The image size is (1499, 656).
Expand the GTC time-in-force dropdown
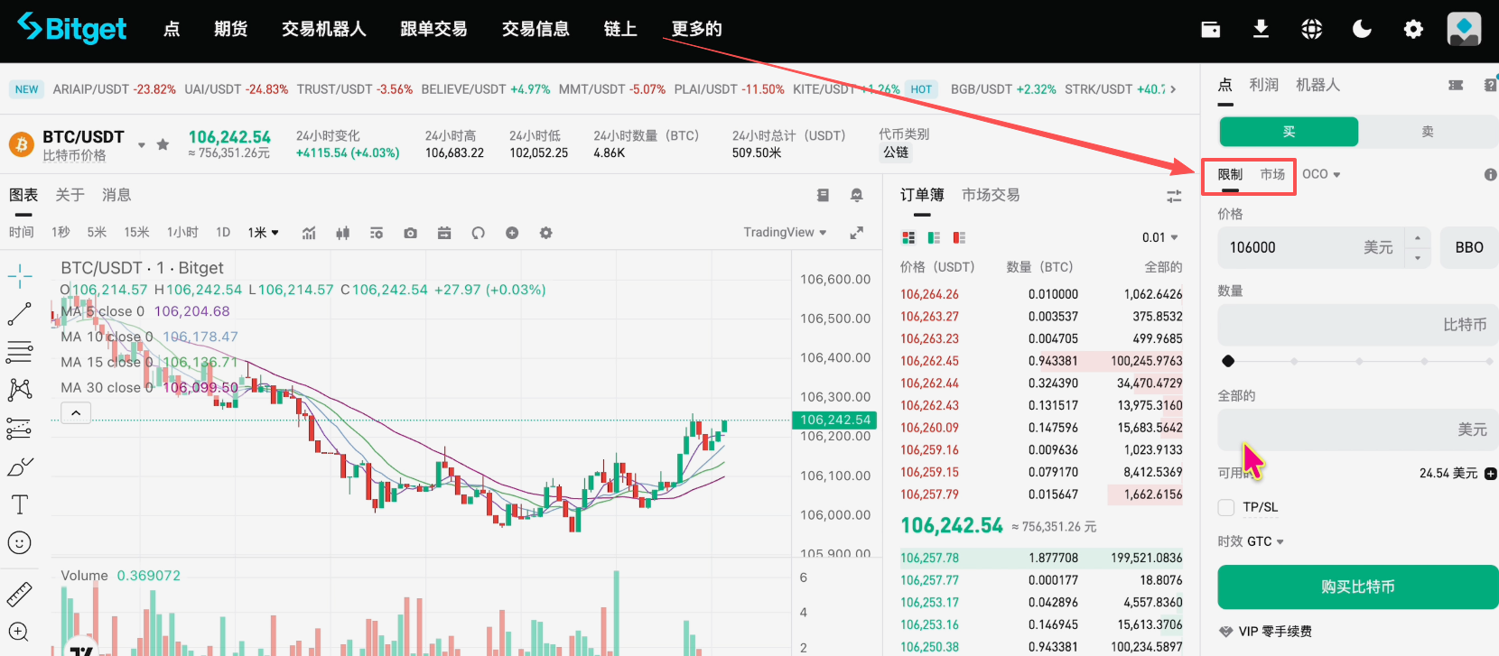coord(1263,541)
